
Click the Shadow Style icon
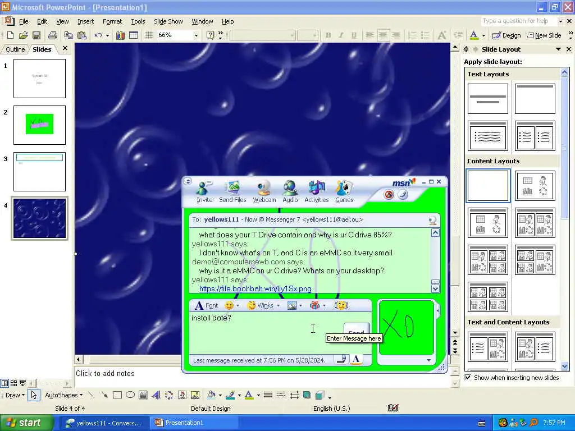[307, 395]
